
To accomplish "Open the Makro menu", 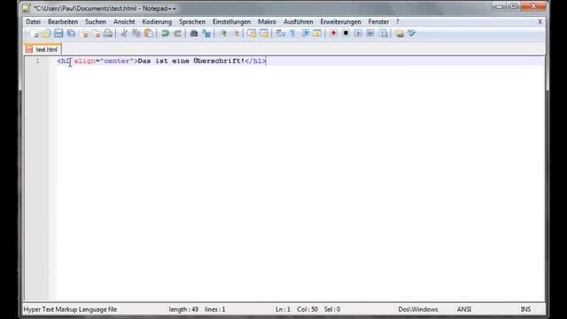I will click(x=267, y=21).
